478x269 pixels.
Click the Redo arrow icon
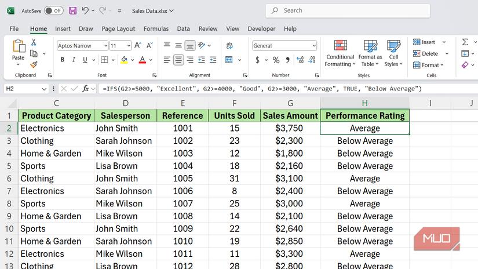point(103,10)
